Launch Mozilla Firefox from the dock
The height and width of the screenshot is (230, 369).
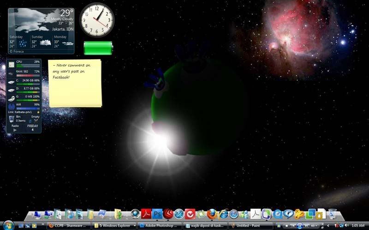coord(212,214)
